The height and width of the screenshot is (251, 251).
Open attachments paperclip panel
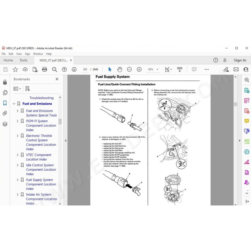click(x=5, y=113)
